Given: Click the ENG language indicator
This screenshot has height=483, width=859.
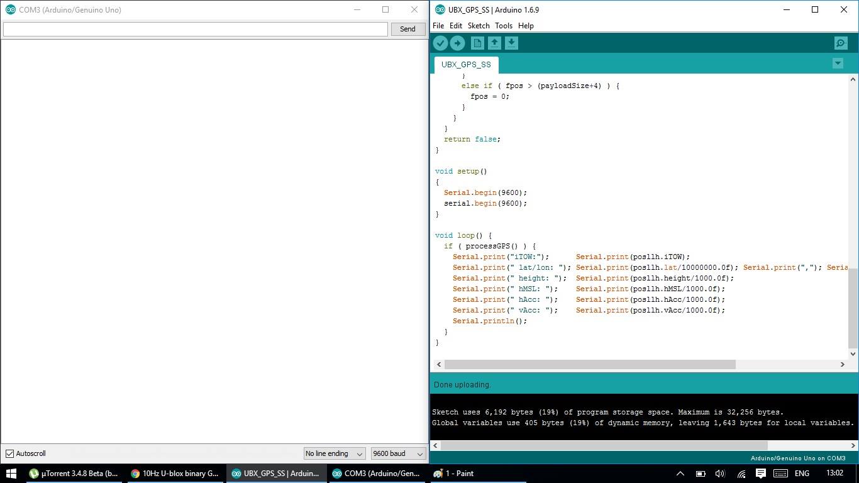Looking at the screenshot, I should point(802,473).
